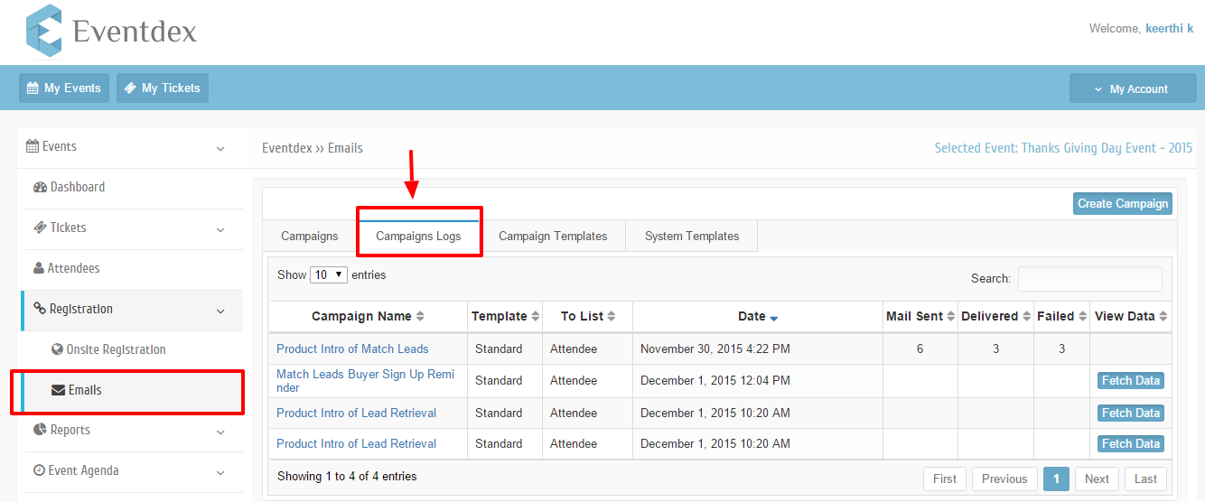This screenshot has height=502, width=1205.
Task: Sort by Campaign Name column arrows
Action: tap(420, 317)
